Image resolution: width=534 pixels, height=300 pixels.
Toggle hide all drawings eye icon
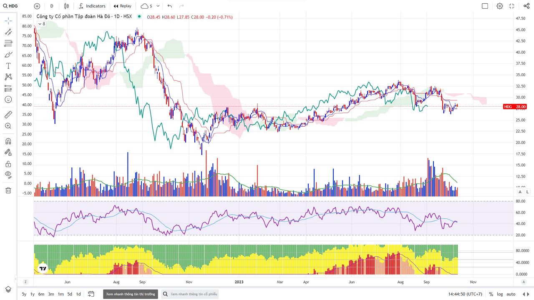click(x=8, y=175)
